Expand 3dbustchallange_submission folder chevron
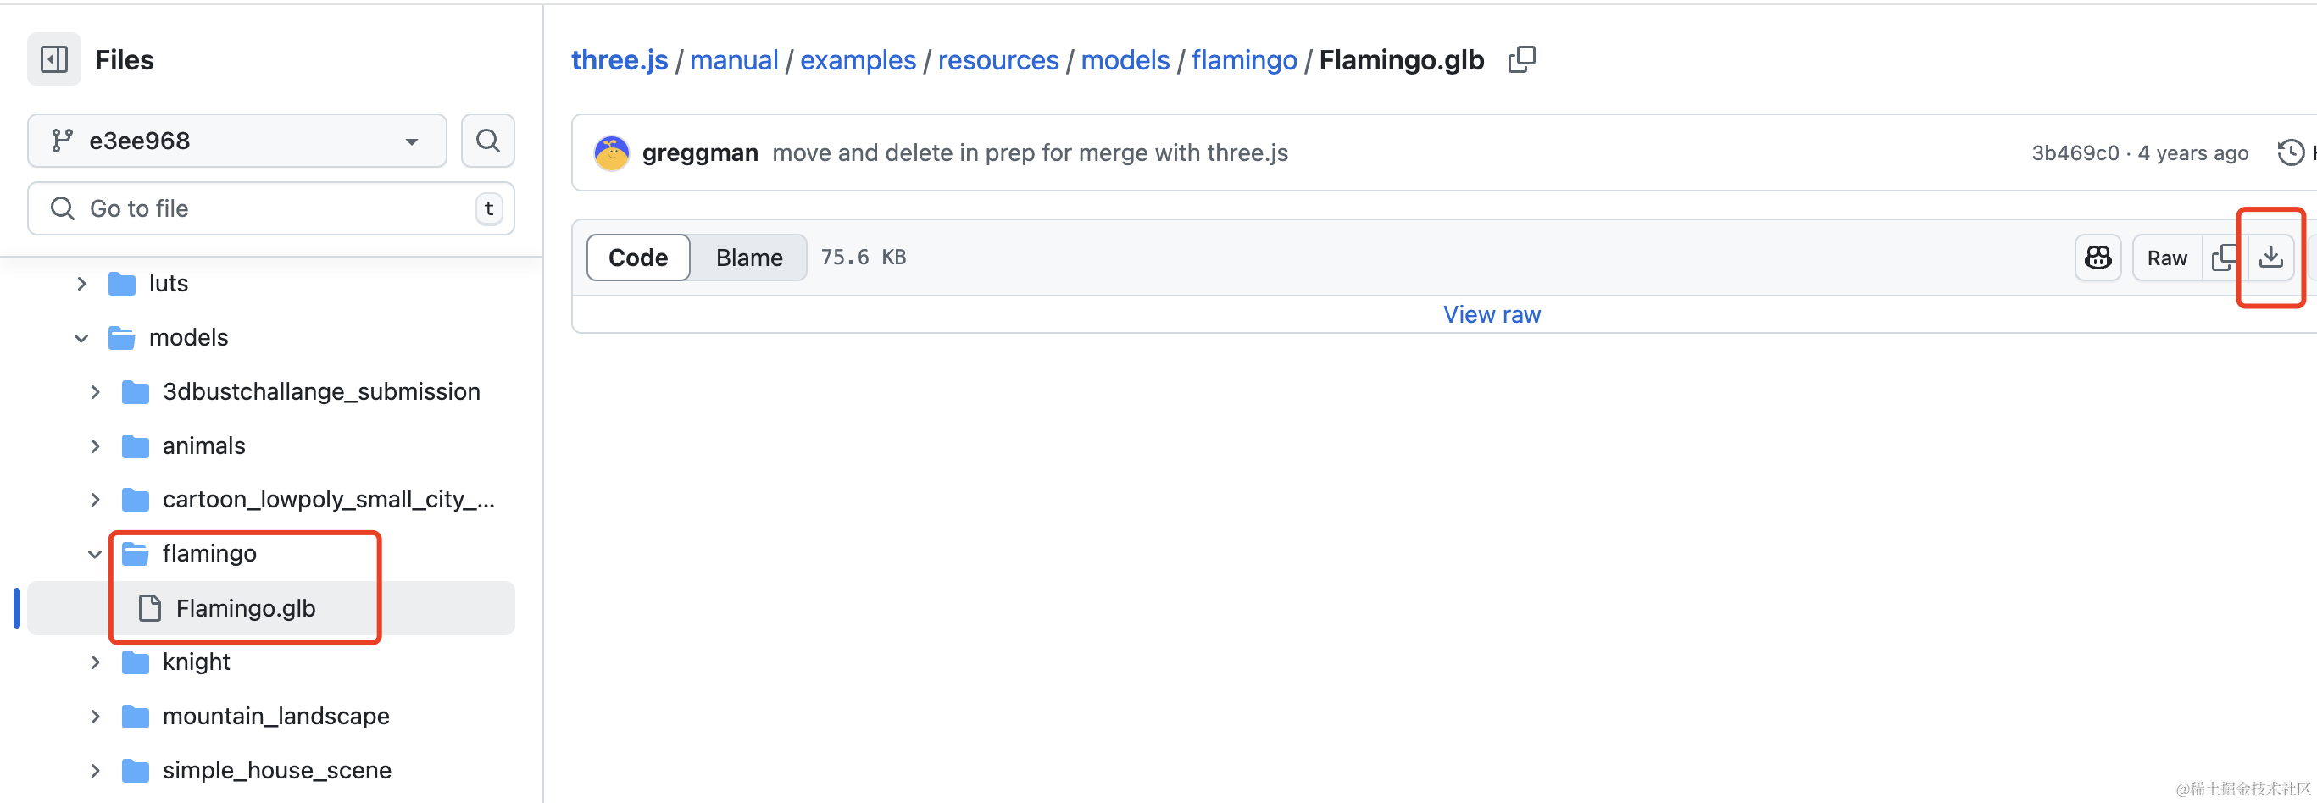Image resolution: width=2317 pixels, height=803 pixels. click(96, 392)
